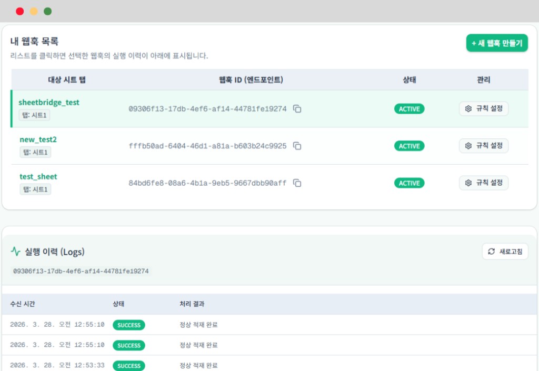Image resolution: width=539 pixels, height=371 pixels.
Task: Click 정상 적재 완료 in the 12:53:33 row
Action: 198,365
